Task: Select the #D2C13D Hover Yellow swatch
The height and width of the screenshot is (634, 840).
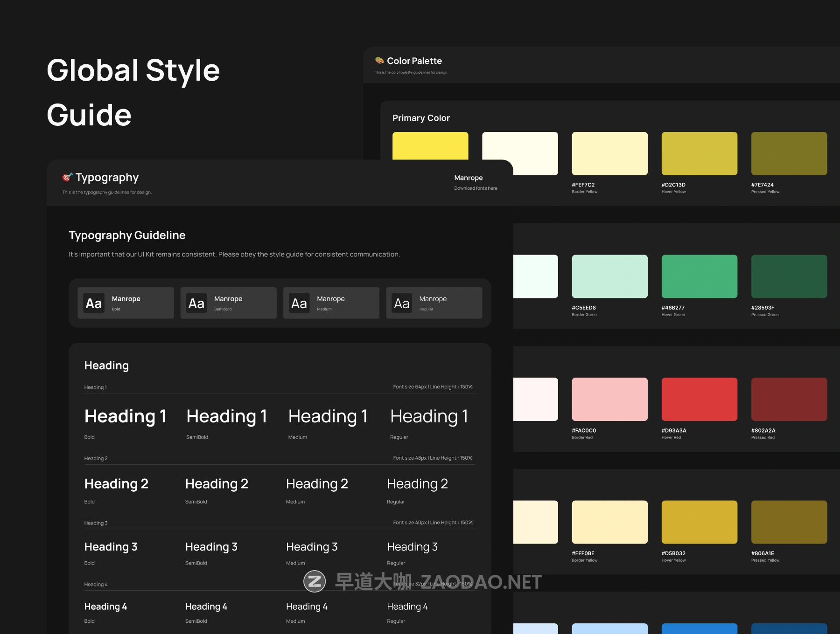Action: (x=699, y=153)
